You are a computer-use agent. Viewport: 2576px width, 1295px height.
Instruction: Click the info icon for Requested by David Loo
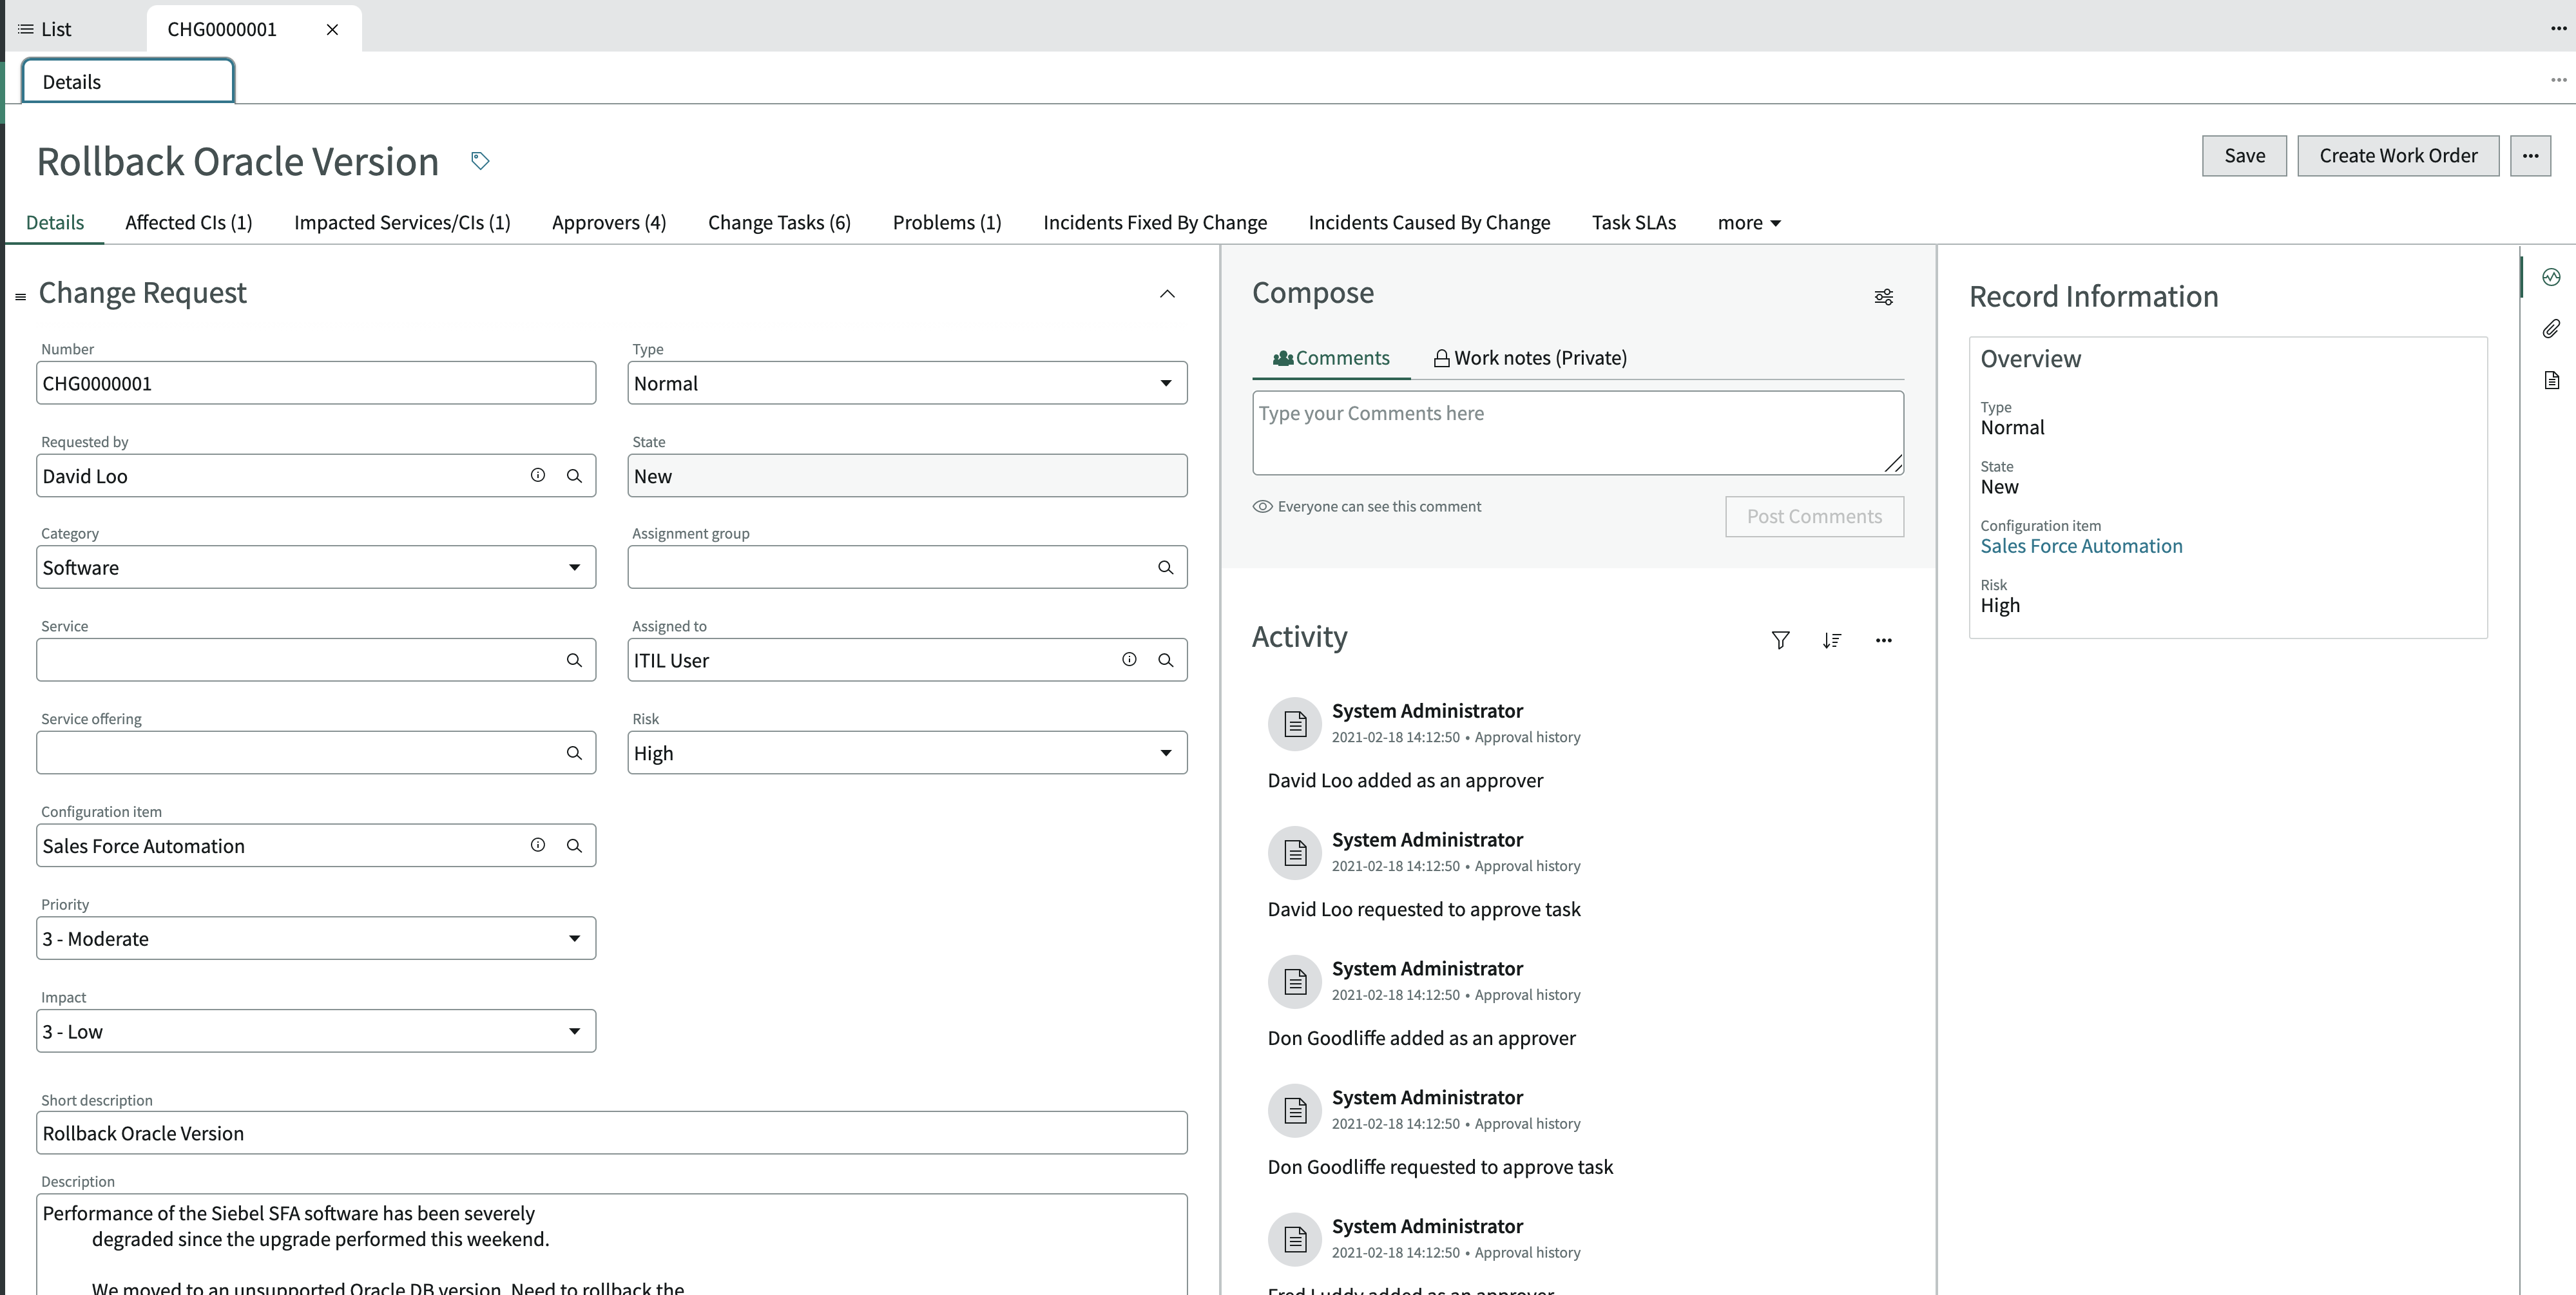coord(538,475)
